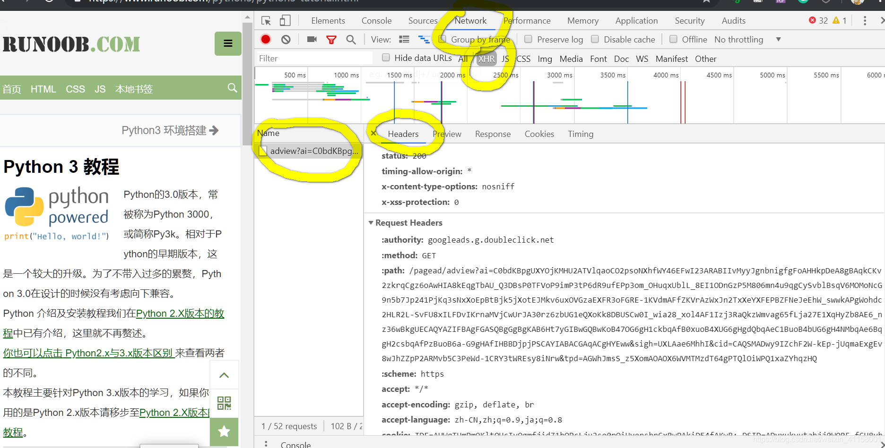
Task: Click the 本地书签 nav link
Action: 134,89
